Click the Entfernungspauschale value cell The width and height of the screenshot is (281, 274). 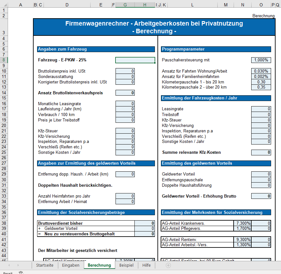(x=261, y=180)
